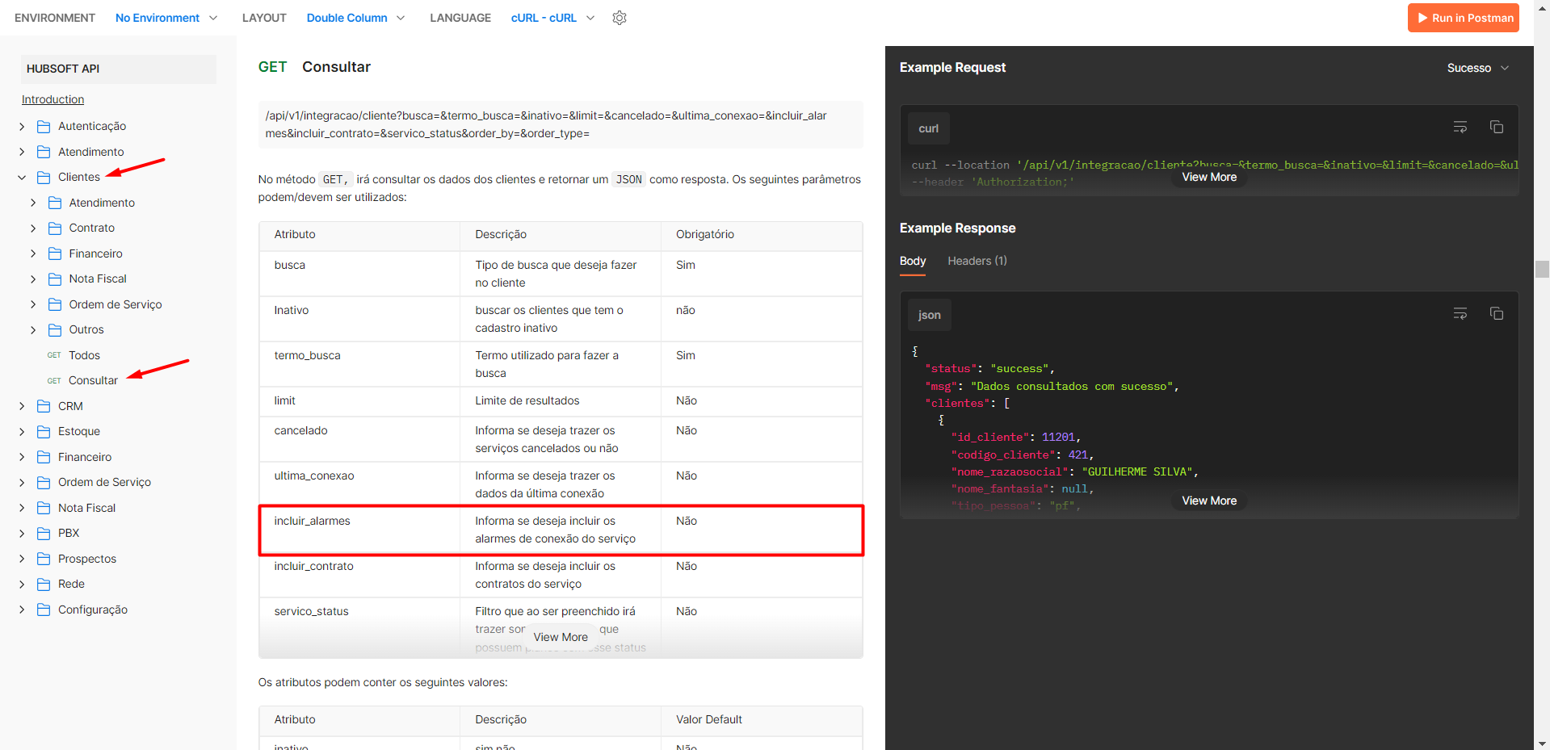Click the Ordem de Serviço subfolder icon under Clientes
The image size is (1550, 750).
point(55,304)
